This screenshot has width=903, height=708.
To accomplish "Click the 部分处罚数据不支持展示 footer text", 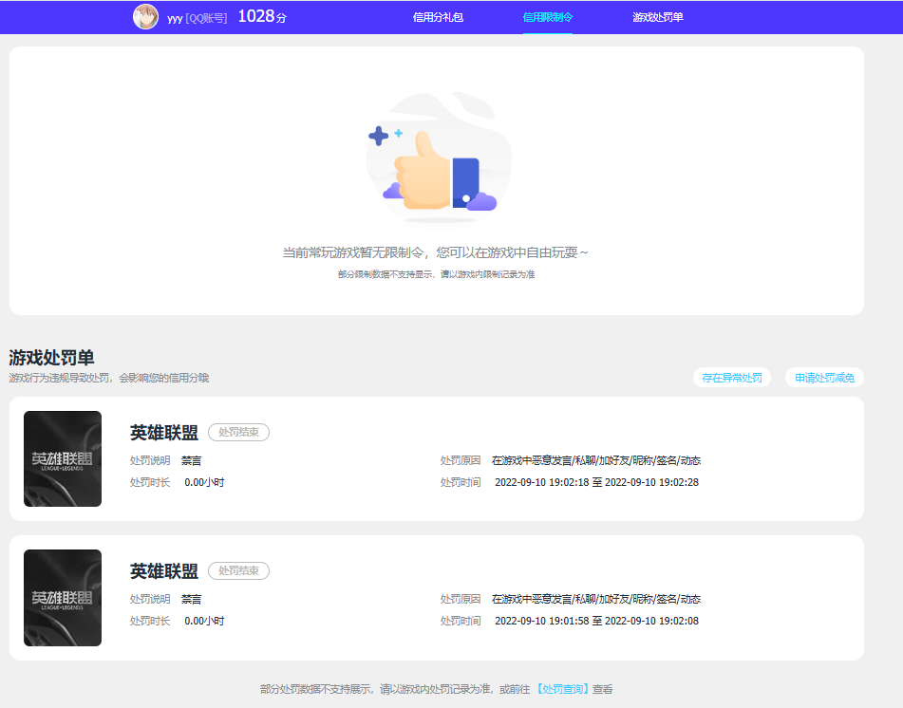I will [436, 689].
